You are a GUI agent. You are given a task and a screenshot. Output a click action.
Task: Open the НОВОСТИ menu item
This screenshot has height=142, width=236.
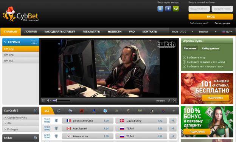pyautogui.click(x=115, y=32)
